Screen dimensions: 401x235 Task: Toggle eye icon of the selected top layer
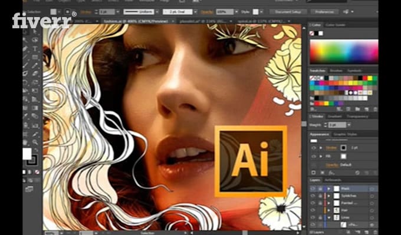tap(313, 188)
